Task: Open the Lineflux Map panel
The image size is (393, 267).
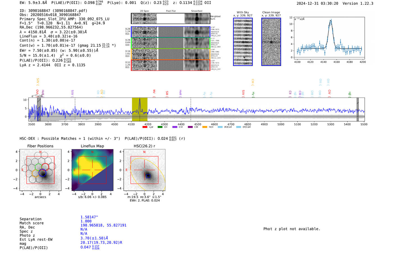Action: click(92, 170)
